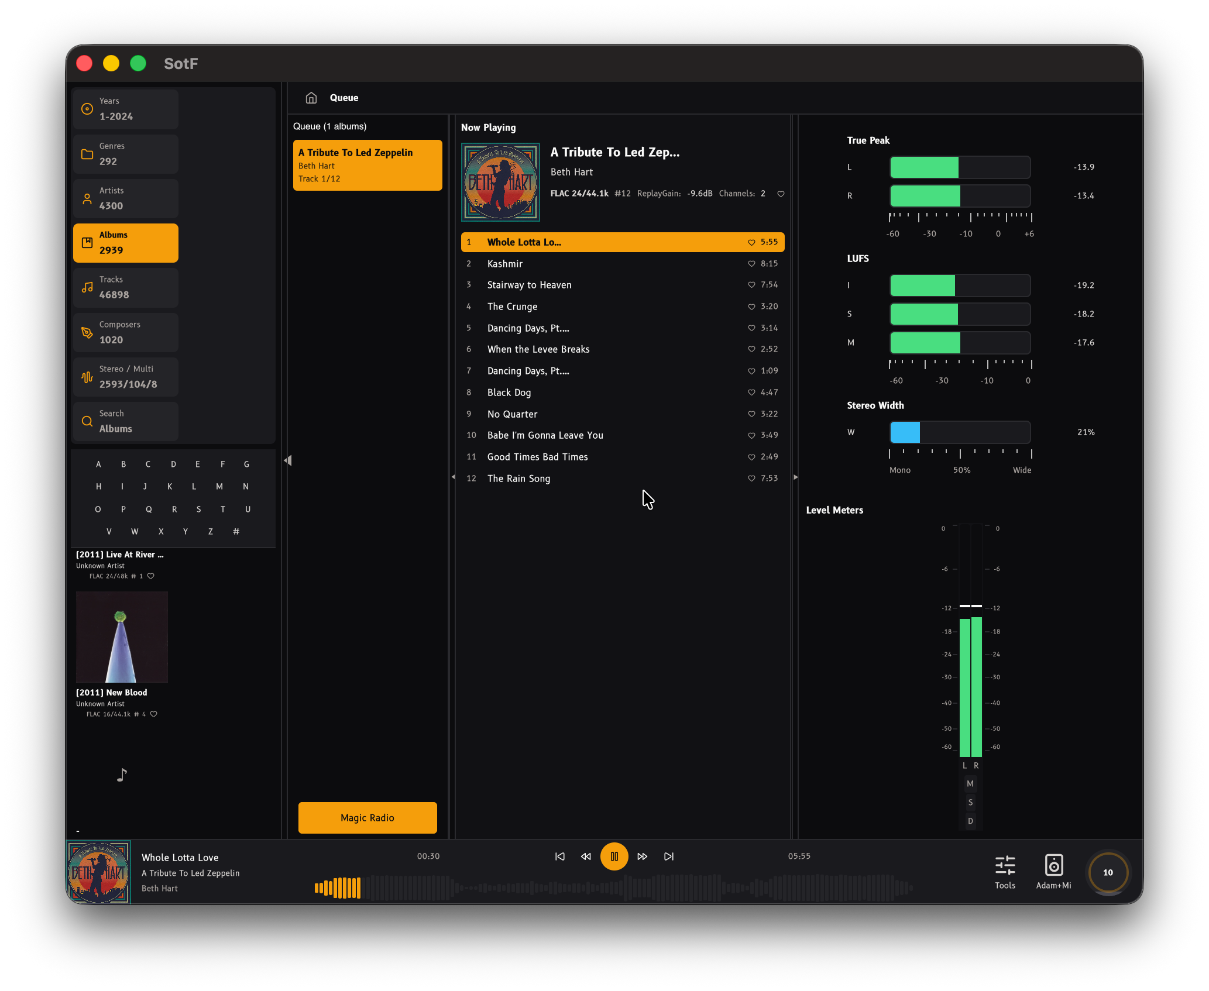Toggle M button under level meters
Screen dimensions: 1209x991
pyautogui.click(x=970, y=784)
